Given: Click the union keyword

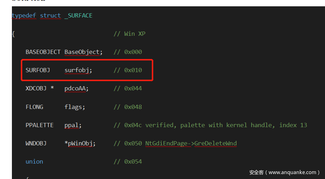Looking at the screenshot, I should (x=34, y=161).
